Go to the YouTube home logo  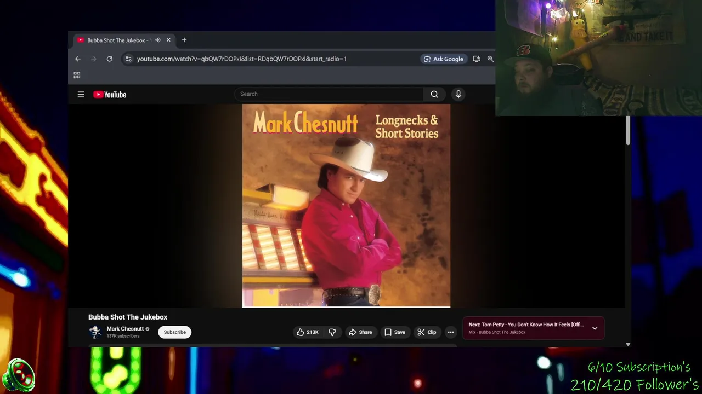pos(110,94)
